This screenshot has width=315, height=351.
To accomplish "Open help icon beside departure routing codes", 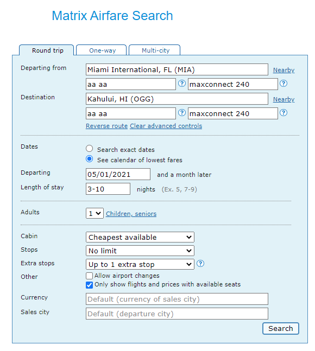I will click(x=182, y=84).
